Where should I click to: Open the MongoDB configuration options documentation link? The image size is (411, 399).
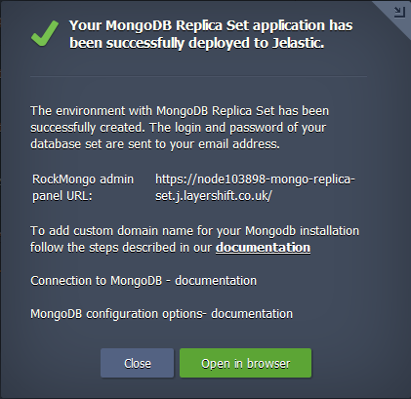click(252, 314)
